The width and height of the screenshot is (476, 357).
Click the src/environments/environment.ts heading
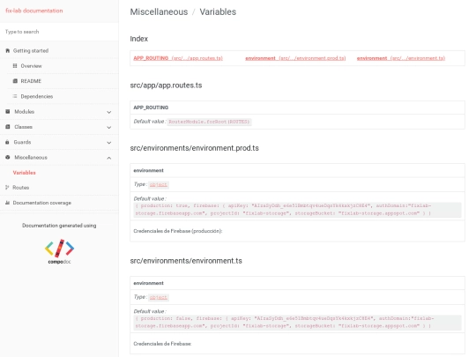(186, 261)
